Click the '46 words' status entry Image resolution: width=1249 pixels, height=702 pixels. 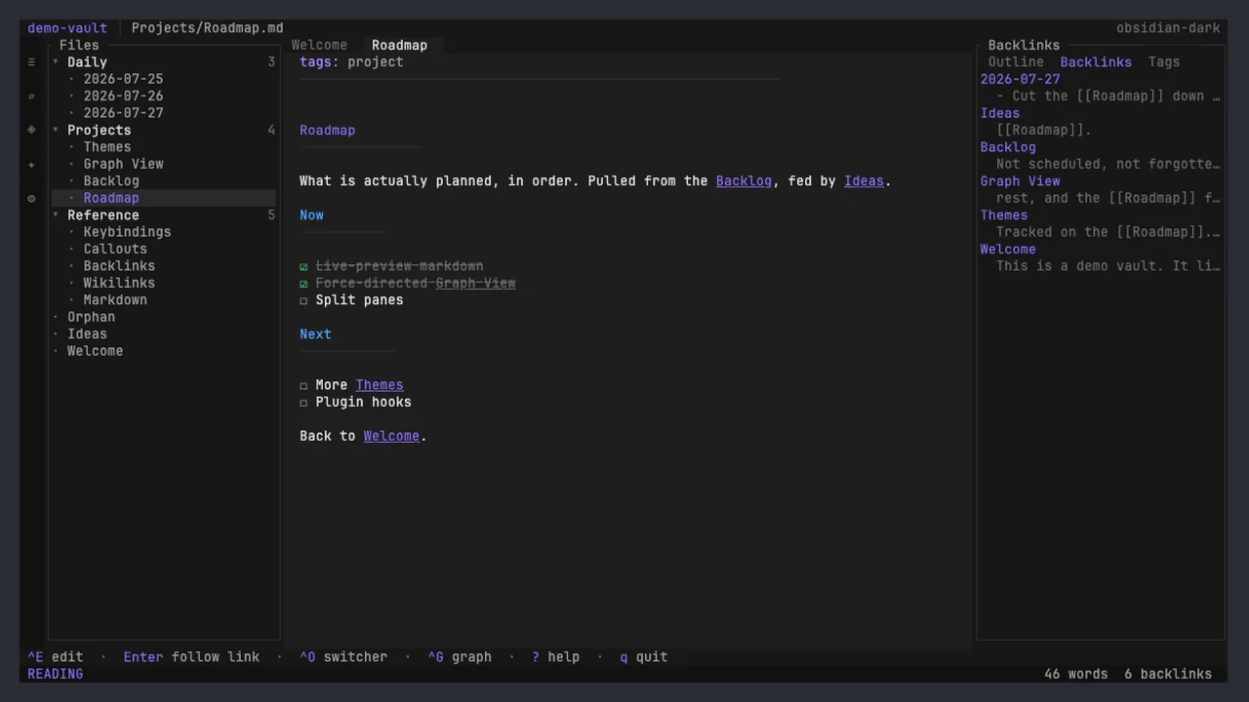pos(1075,674)
